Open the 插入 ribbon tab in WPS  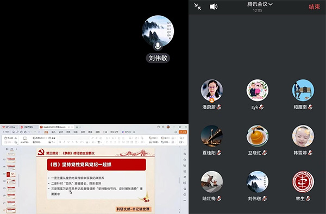click(x=53, y=132)
